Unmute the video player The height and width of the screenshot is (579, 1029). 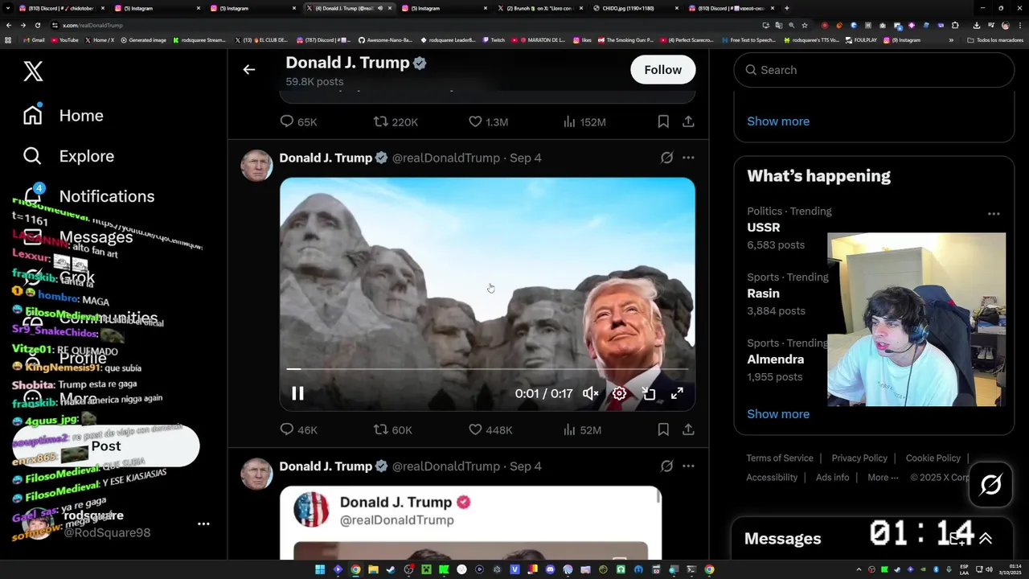591,393
